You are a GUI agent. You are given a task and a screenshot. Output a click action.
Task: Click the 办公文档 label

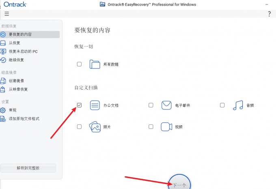click(111, 105)
